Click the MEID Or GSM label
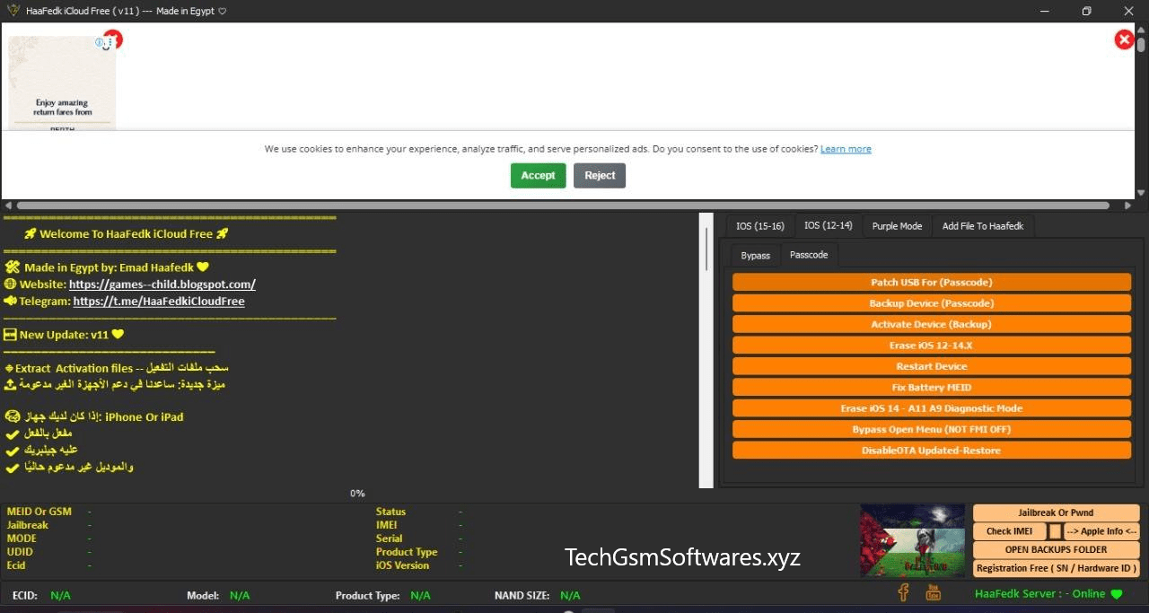 39,512
